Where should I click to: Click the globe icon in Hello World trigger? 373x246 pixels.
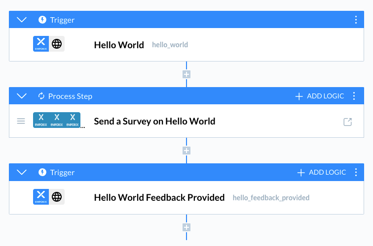[57, 44]
